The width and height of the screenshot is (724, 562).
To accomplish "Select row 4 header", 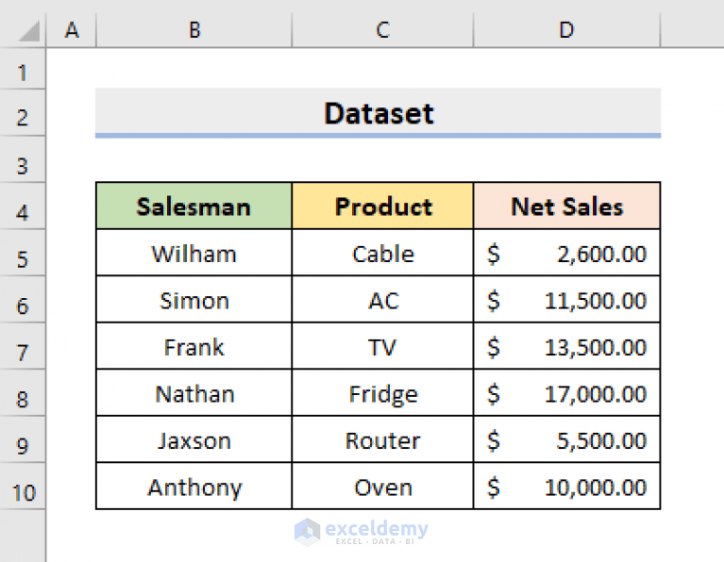I will (x=23, y=207).
